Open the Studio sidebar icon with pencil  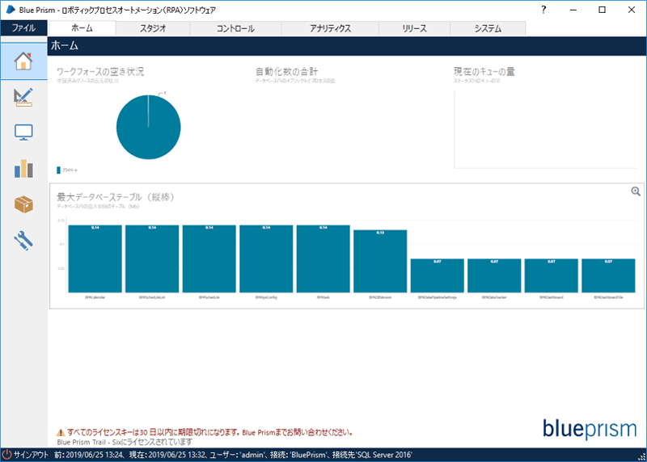[x=23, y=97]
